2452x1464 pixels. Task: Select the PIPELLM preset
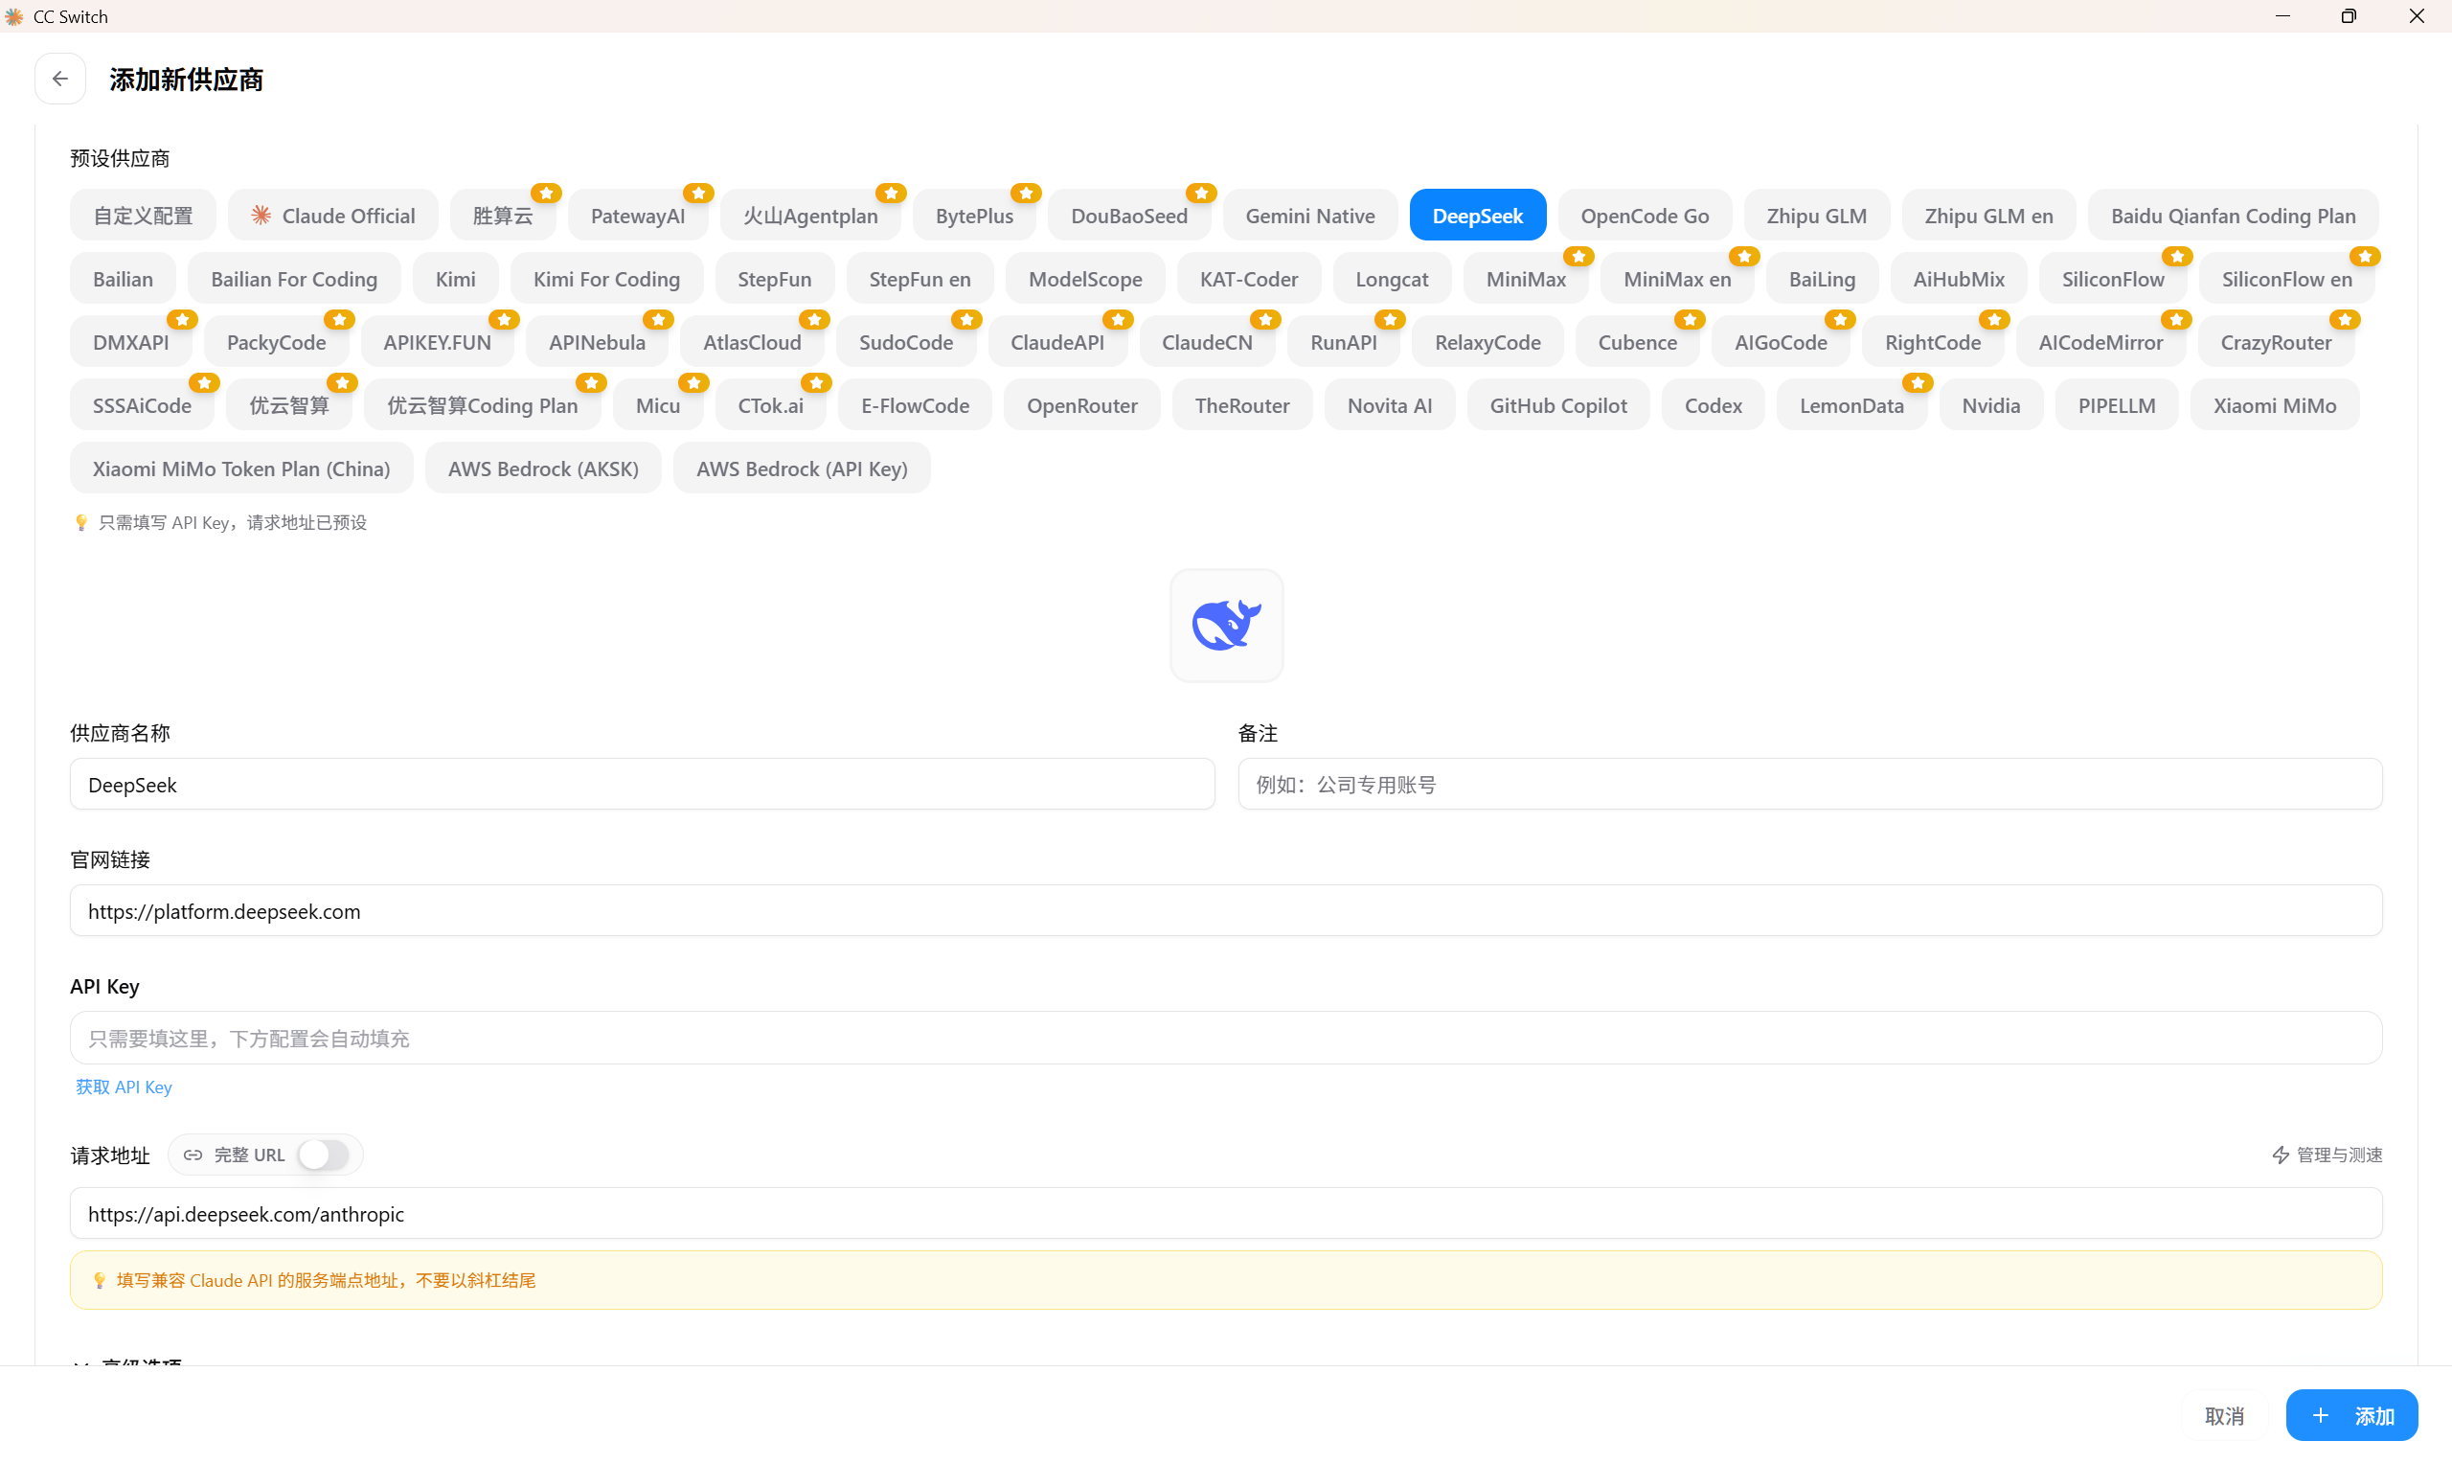click(2117, 404)
